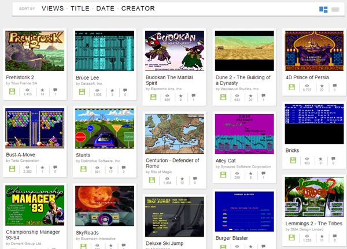Open the SkyRoads title link

point(87,233)
